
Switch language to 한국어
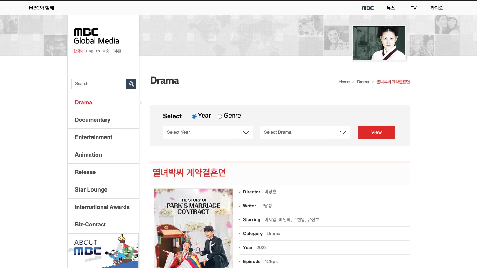click(x=79, y=51)
